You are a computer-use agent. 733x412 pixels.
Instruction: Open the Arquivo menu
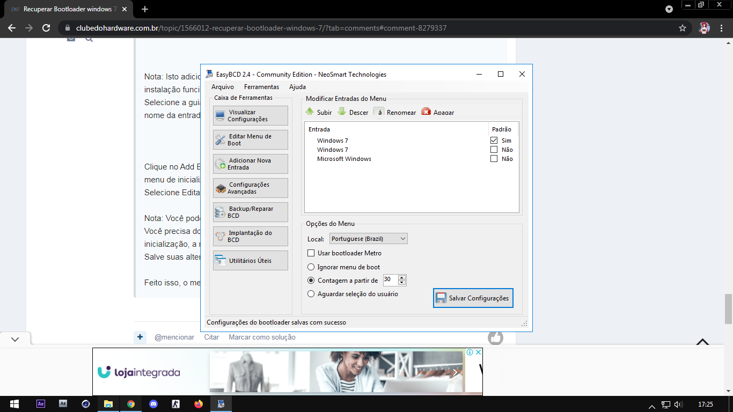222,87
